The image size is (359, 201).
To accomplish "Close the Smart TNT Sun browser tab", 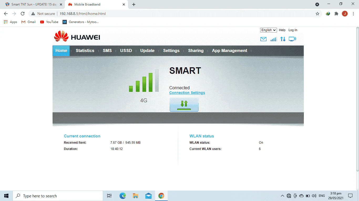I will tap(61, 4).
